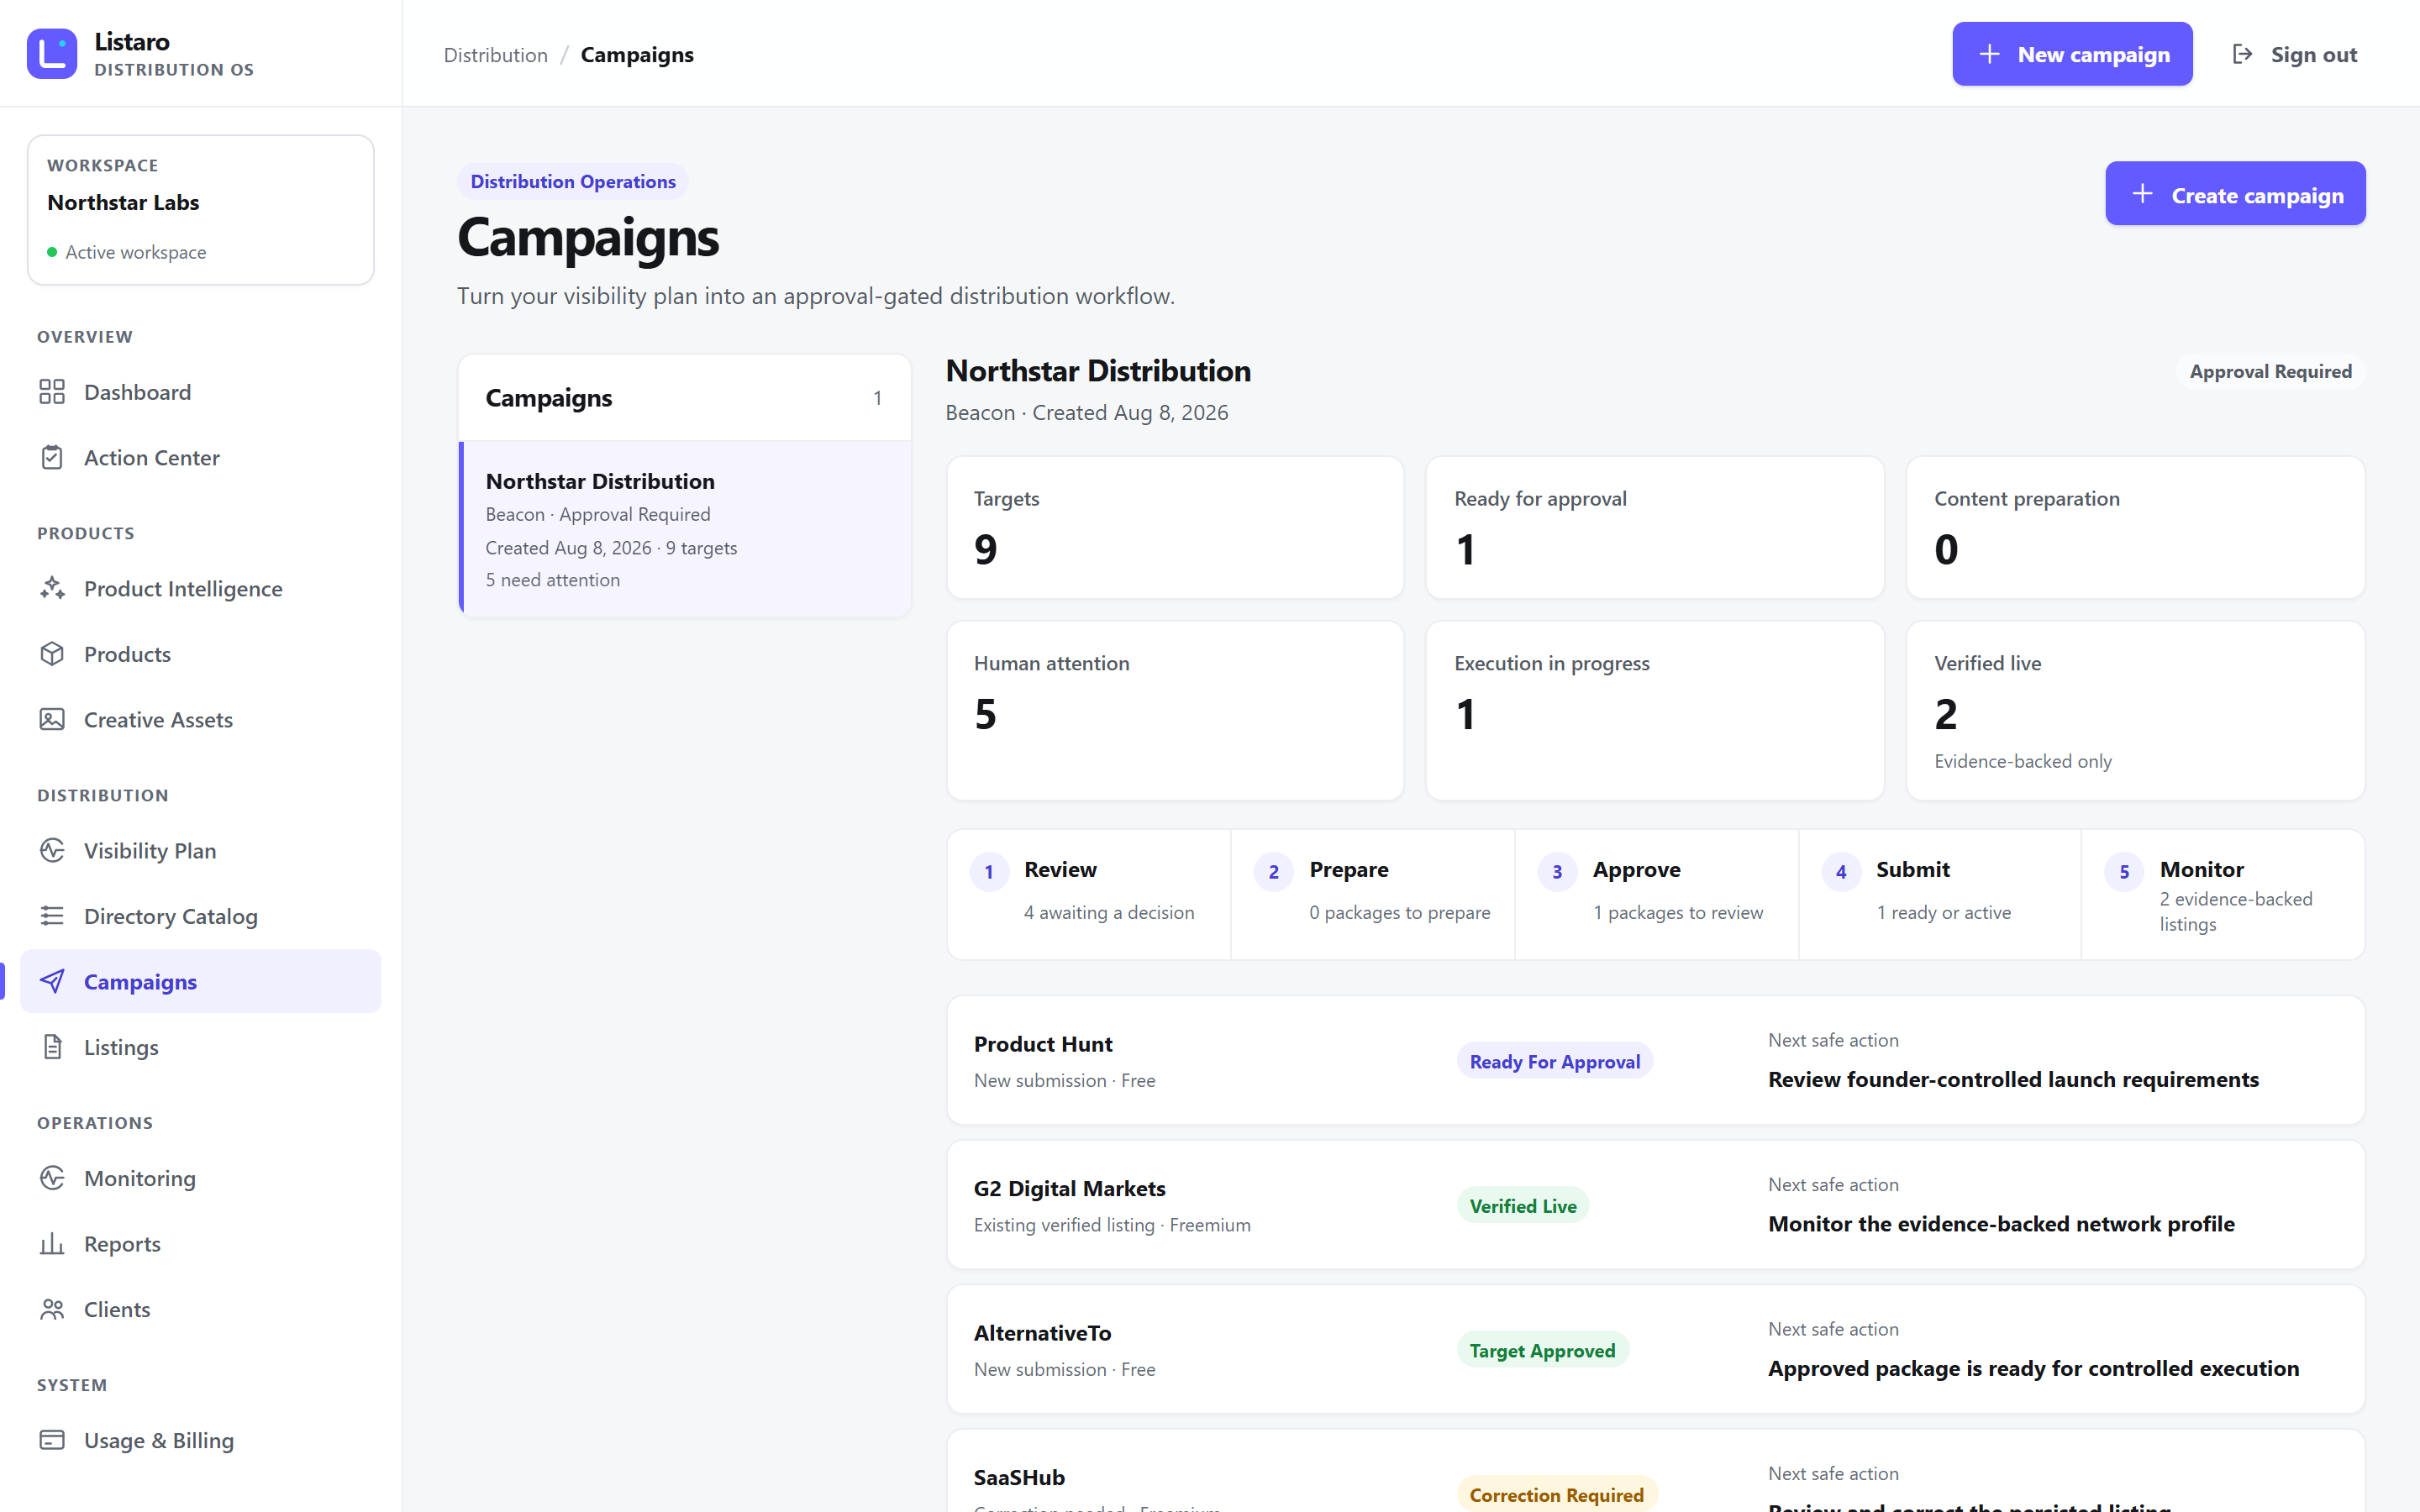
Task: Click the Clients people icon
Action: (52, 1309)
